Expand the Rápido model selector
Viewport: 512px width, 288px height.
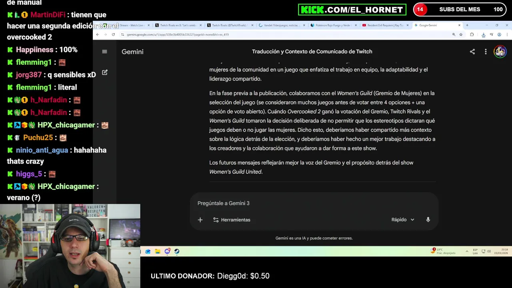point(403,220)
